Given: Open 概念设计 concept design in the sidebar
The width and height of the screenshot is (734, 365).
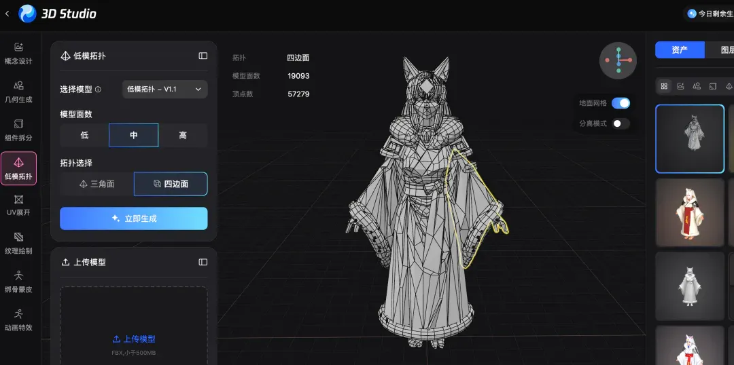Looking at the screenshot, I should 18,54.
